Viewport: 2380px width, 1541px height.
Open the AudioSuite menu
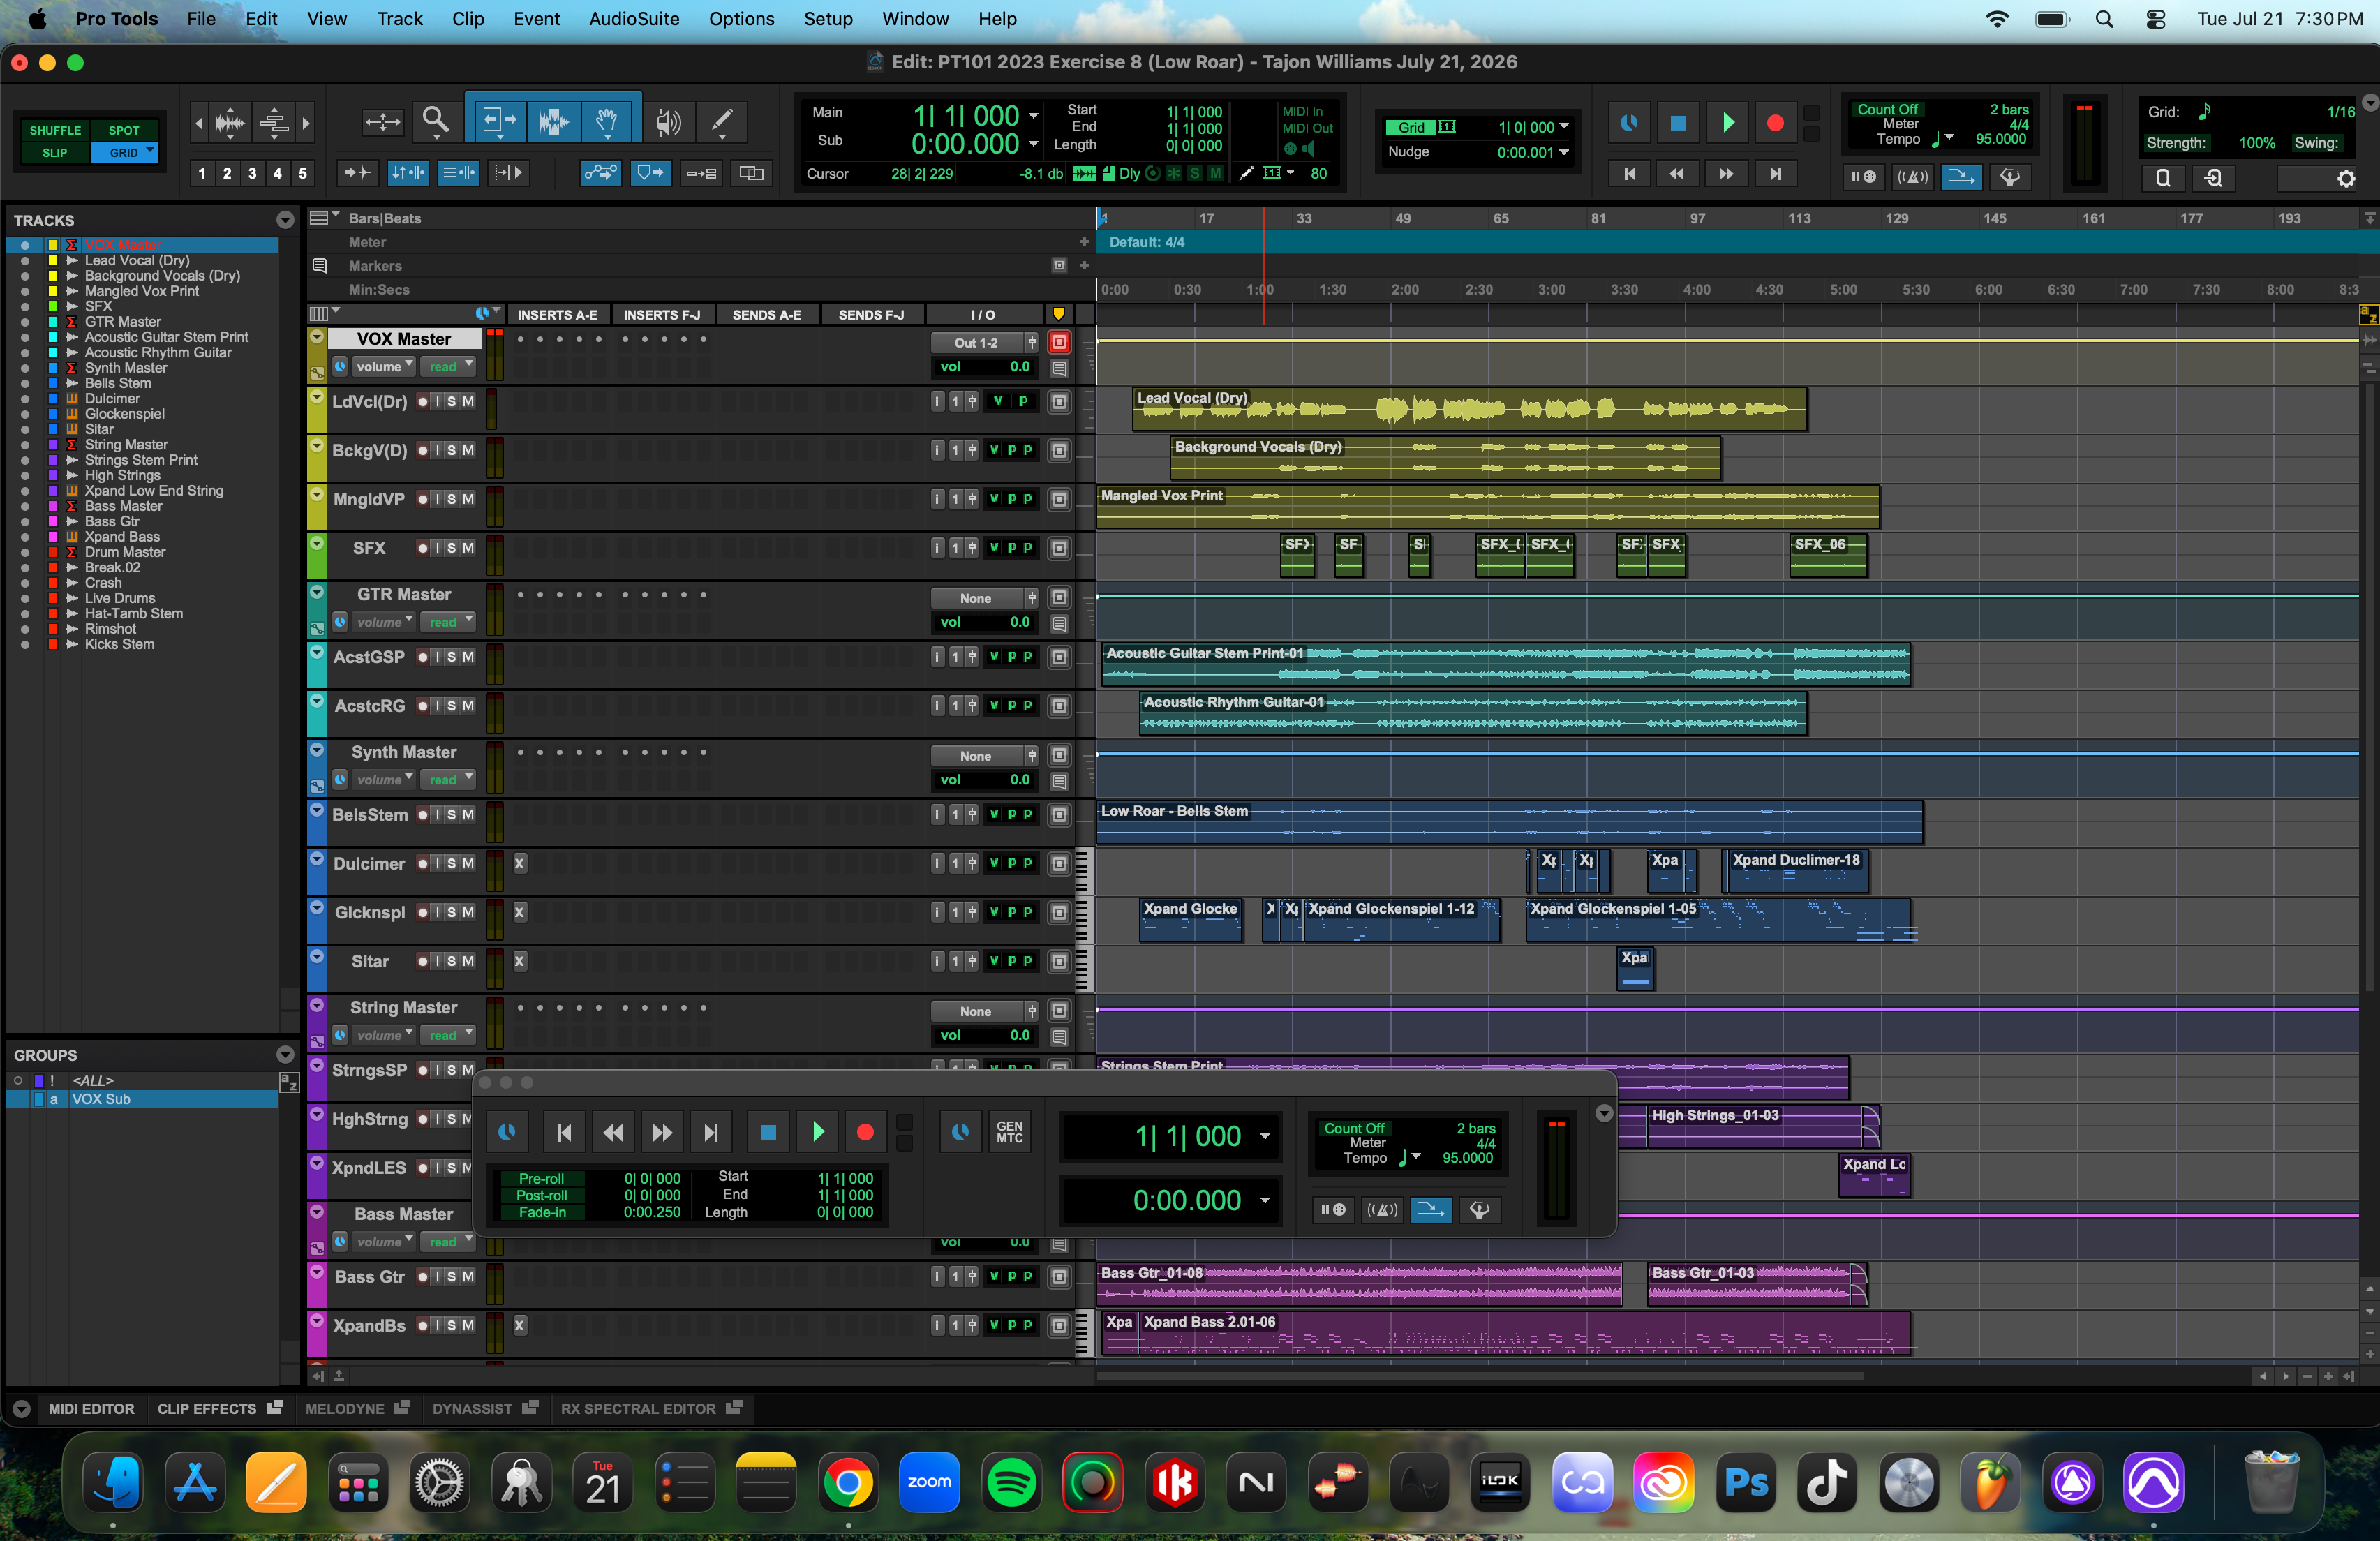click(633, 19)
